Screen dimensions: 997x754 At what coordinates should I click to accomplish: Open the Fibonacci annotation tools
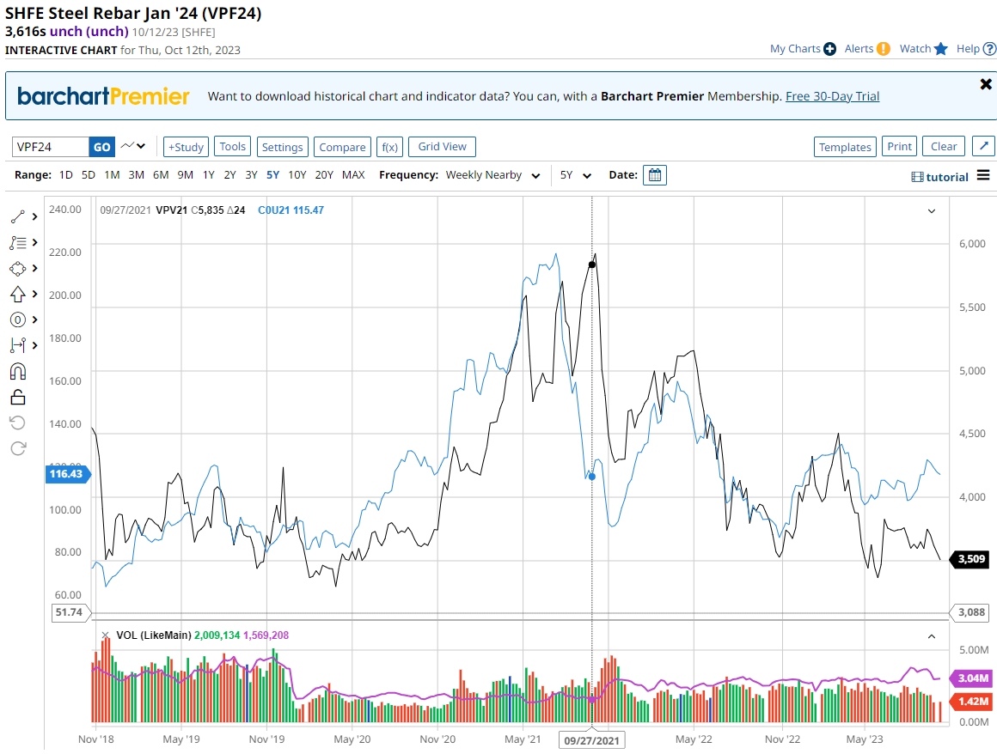(x=18, y=243)
